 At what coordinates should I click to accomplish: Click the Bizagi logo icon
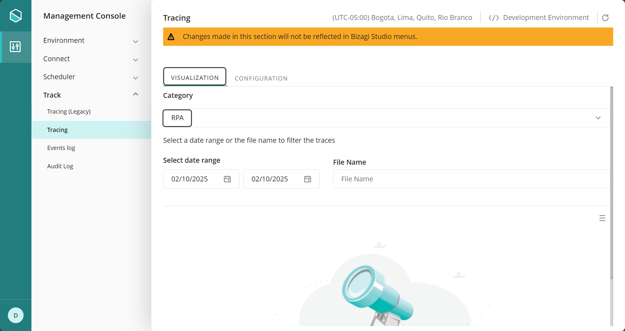click(x=16, y=16)
